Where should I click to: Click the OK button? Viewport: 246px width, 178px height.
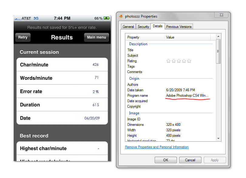(166, 160)
